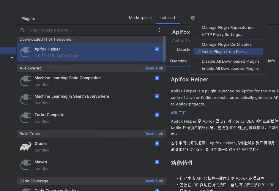Toggle the Maven plugin checkbox

[157, 162]
